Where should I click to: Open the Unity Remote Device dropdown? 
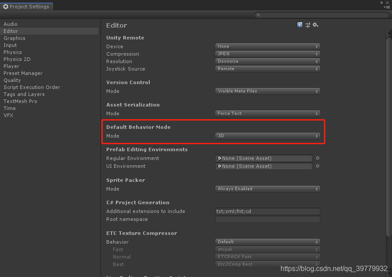pos(267,46)
